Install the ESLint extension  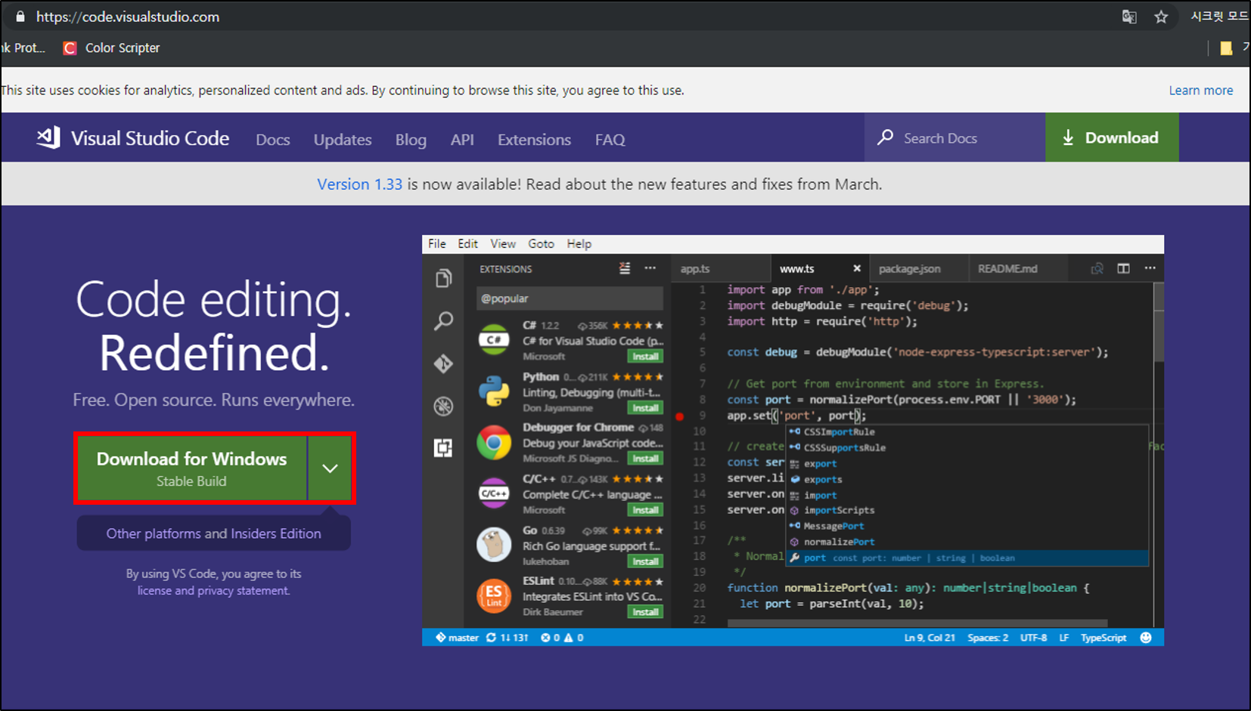click(x=645, y=612)
